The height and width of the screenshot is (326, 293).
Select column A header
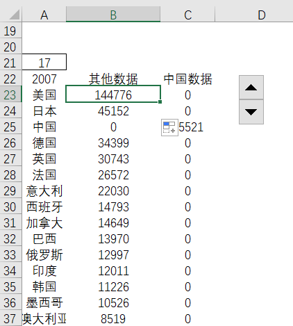tap(44, 15)
